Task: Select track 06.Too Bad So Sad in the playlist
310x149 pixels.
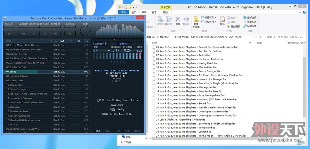Action: [47, 67]
